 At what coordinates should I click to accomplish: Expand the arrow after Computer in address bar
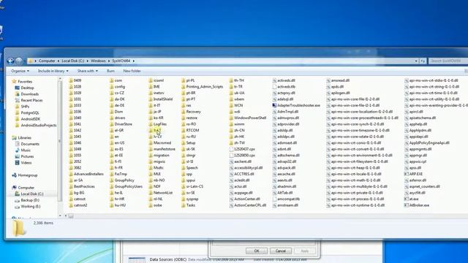coord(58,61)
